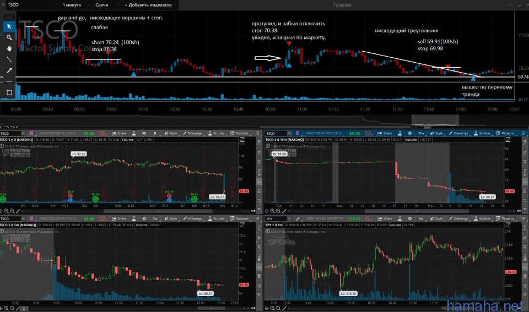
Task: Open the '15m' aggregation dropdown
Action: pos(421,133)
